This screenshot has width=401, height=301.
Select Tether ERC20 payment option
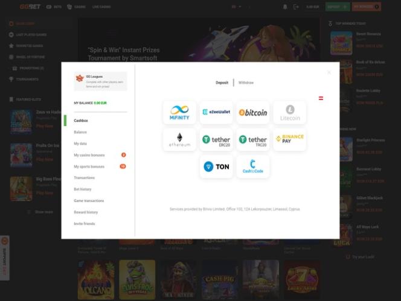pyautogui.click(x=216, y=139)
